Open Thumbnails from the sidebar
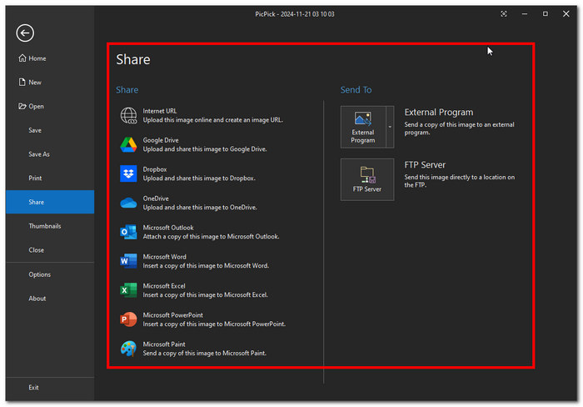 click(50, 226)
